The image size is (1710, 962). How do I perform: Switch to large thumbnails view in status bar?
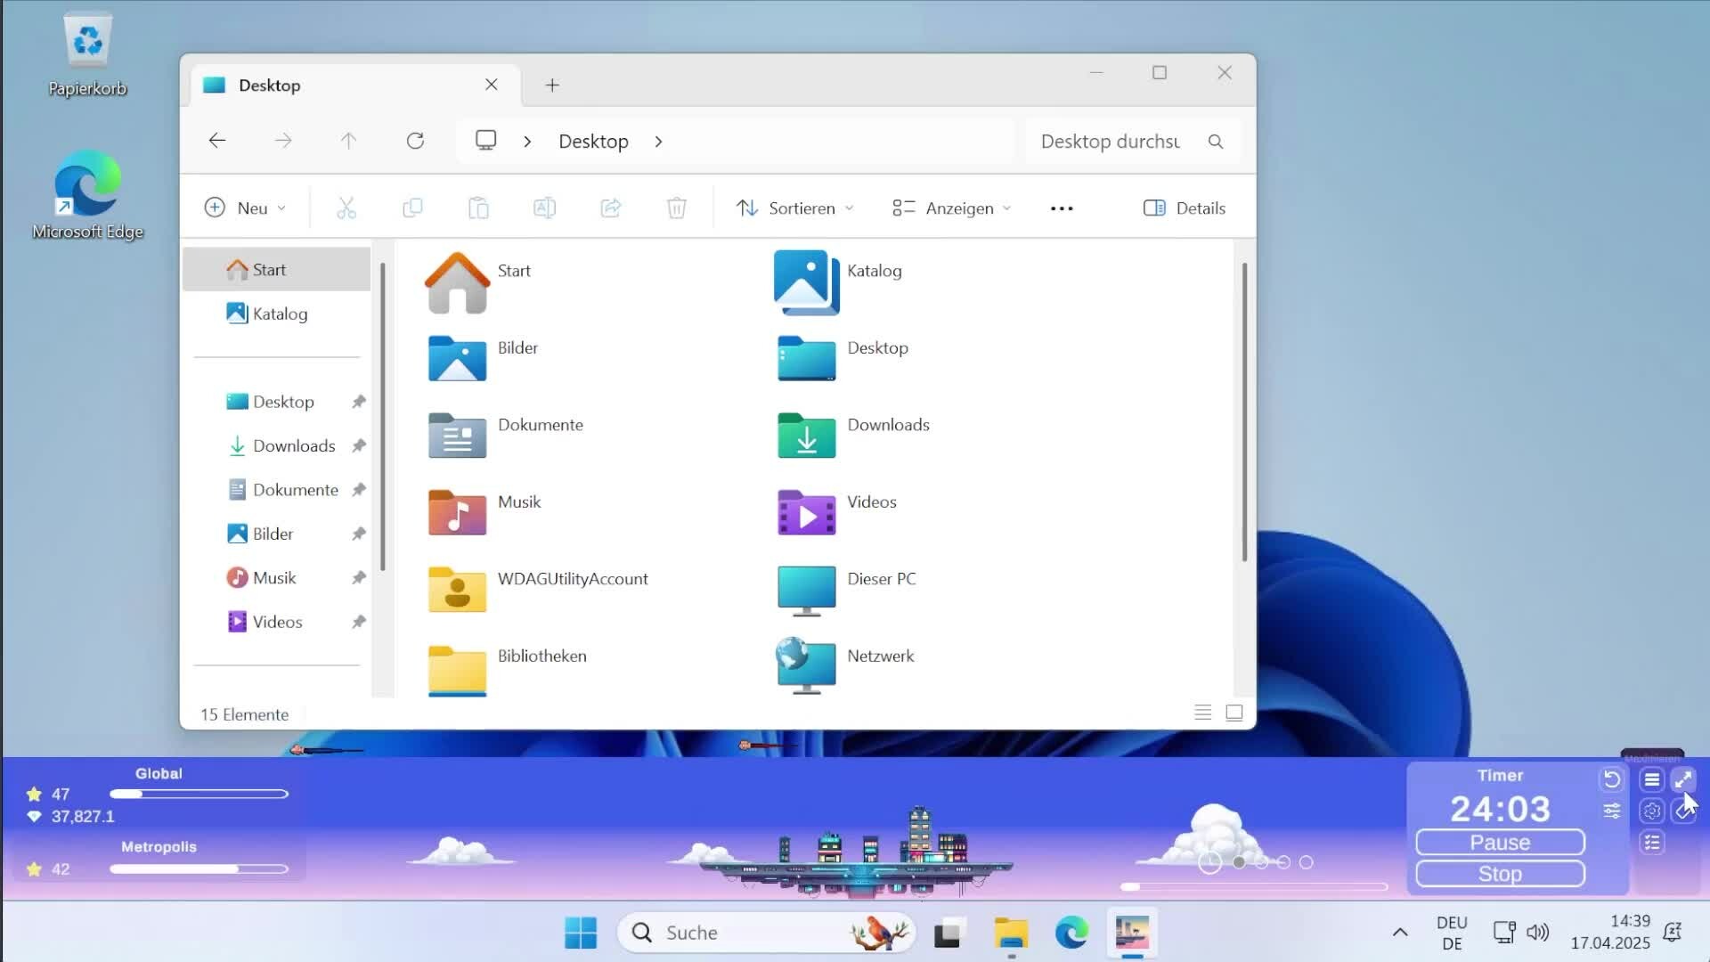[x=1234, y=713]
